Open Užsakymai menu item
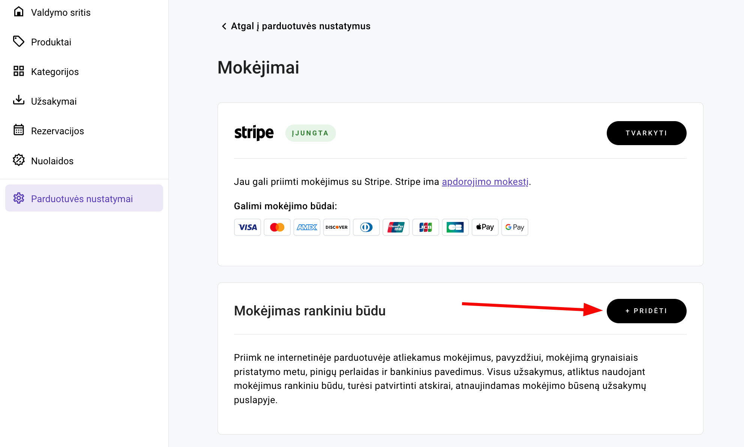 [54, 101]
